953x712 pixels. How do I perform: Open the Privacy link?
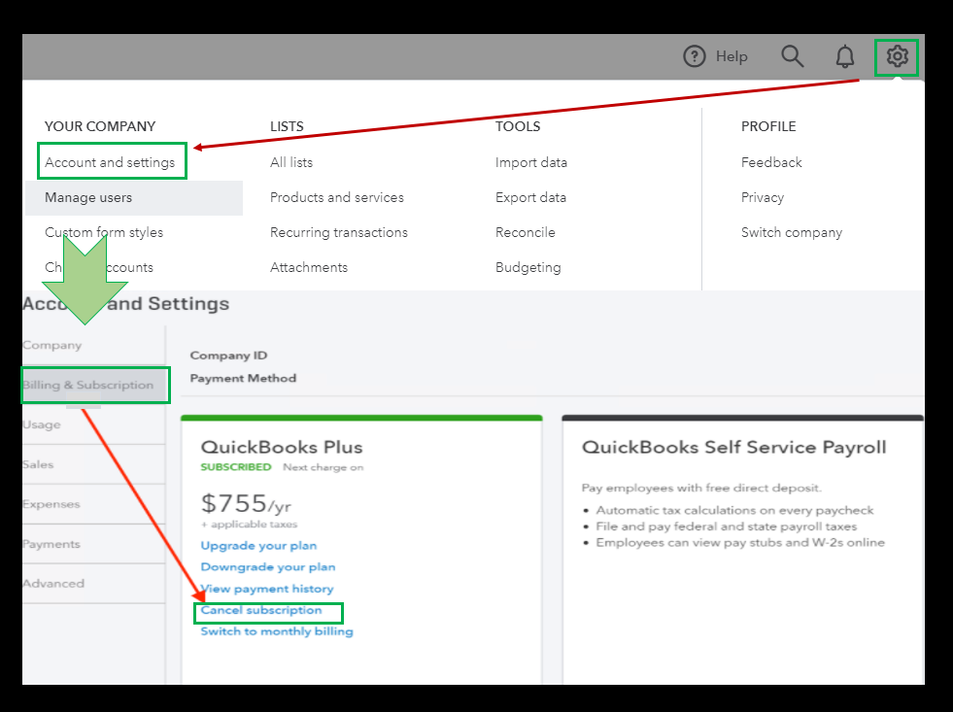(x=763, y=197)
